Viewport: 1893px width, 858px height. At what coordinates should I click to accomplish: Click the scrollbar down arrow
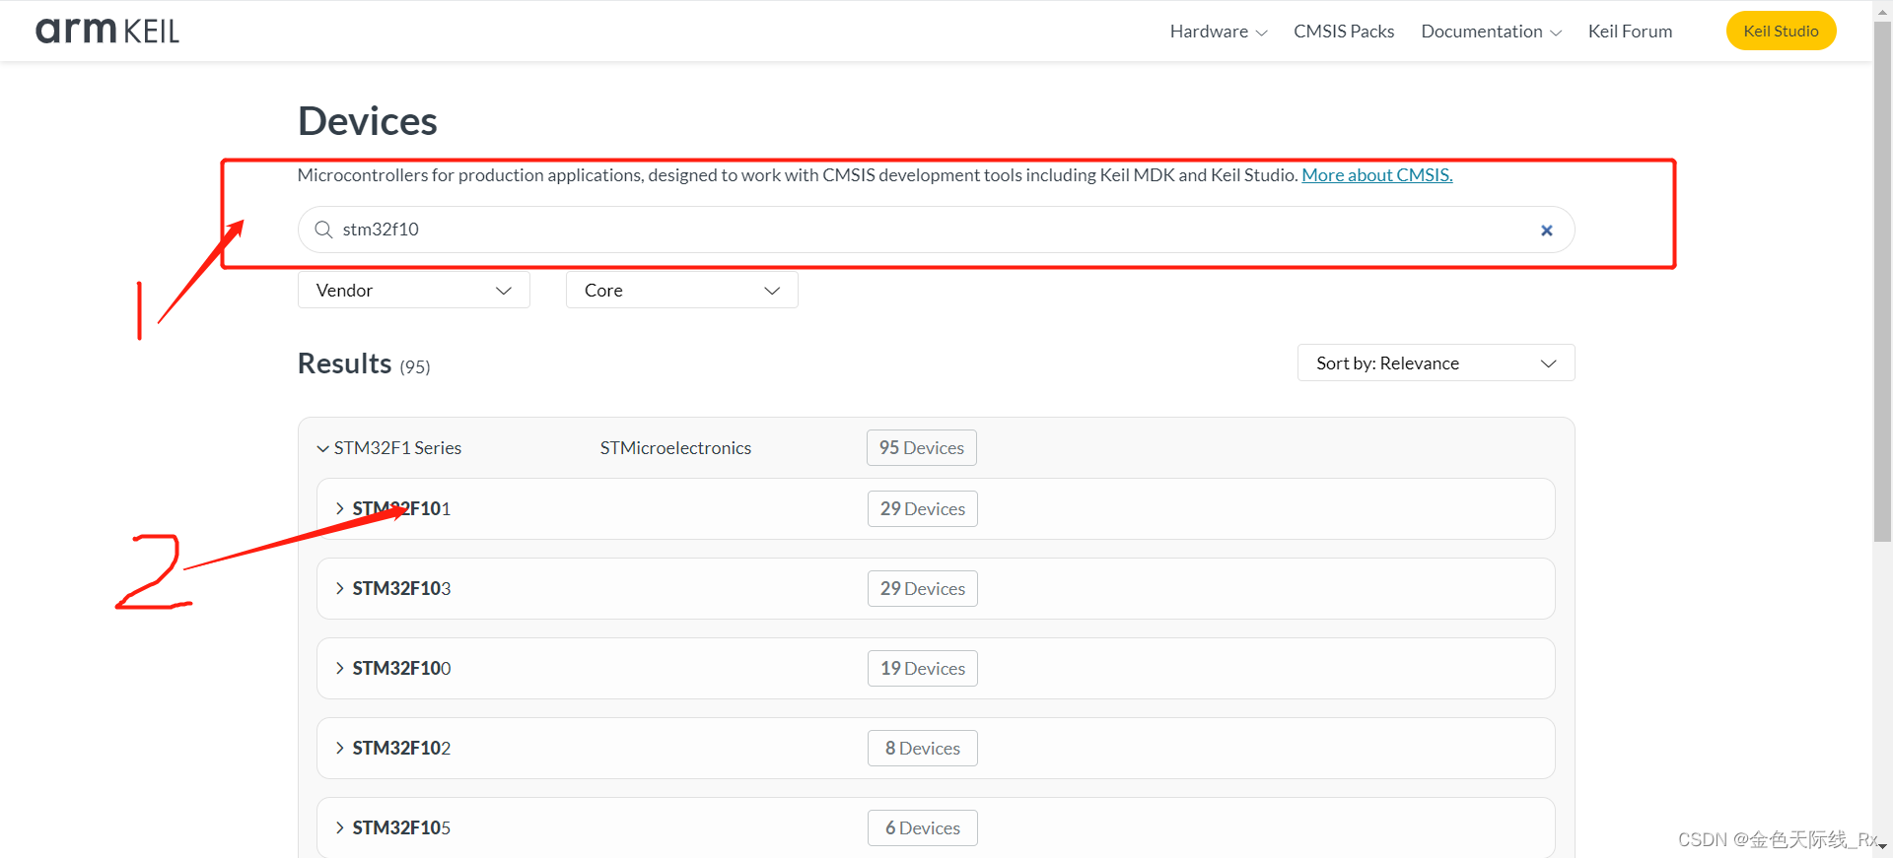tap(1882, 847)
